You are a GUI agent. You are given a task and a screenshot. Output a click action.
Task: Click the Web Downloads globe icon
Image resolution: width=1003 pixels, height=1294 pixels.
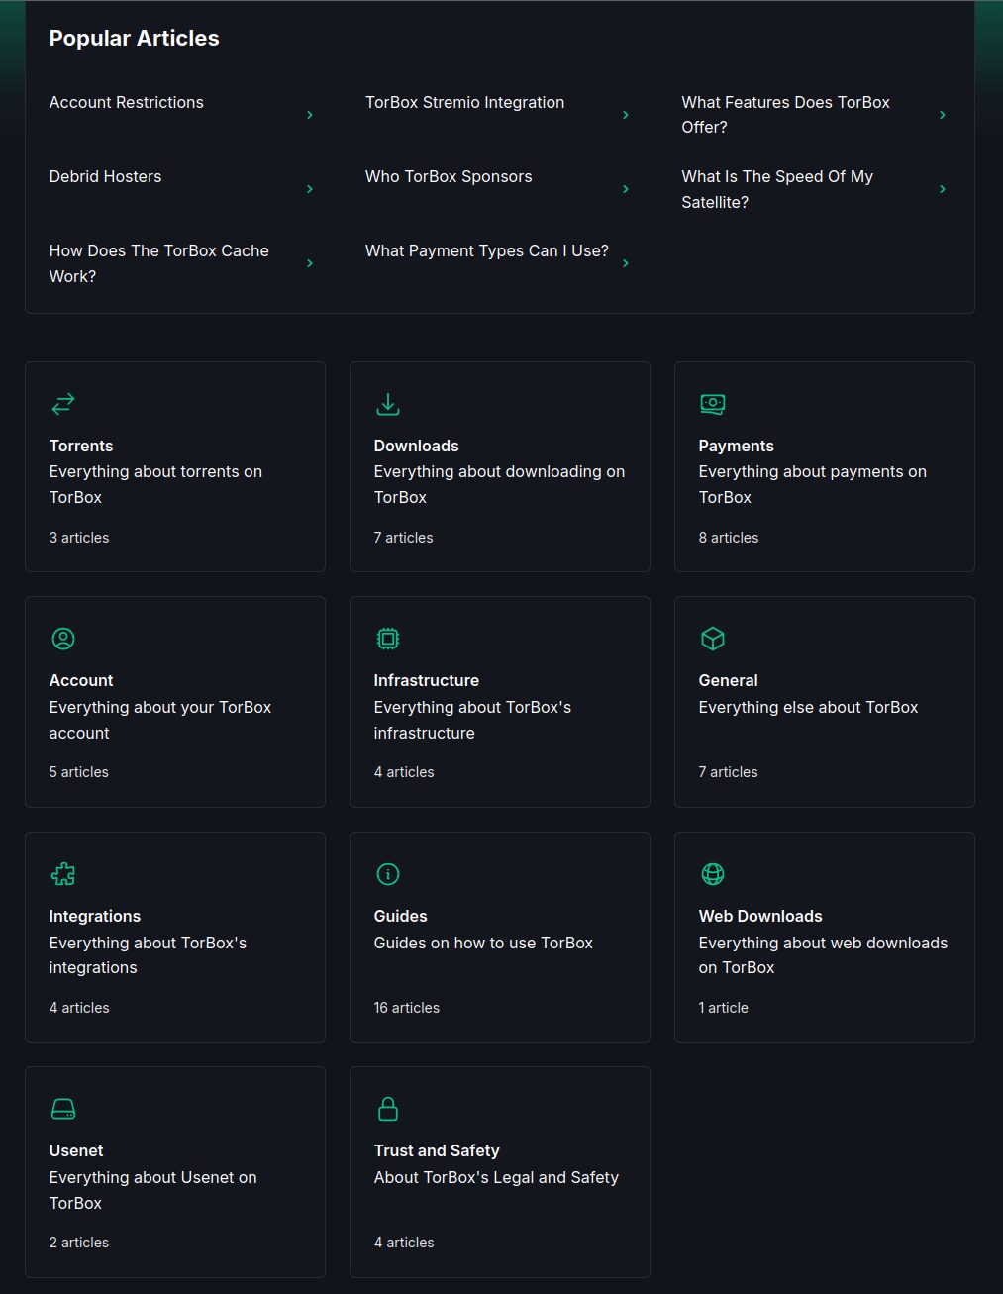pyautogui.click(x=713, y=874)
